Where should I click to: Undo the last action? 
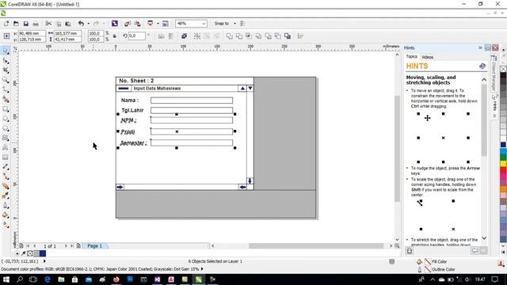point(81,24)
